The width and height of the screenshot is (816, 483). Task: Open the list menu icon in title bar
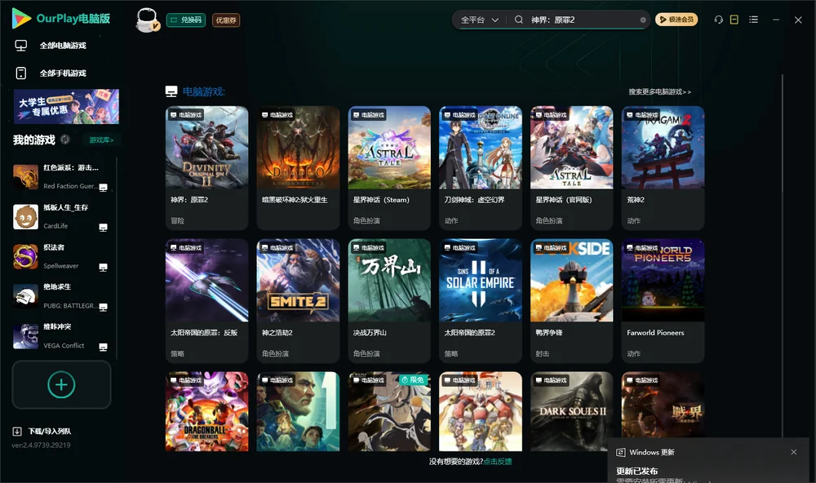click(753, 20)
